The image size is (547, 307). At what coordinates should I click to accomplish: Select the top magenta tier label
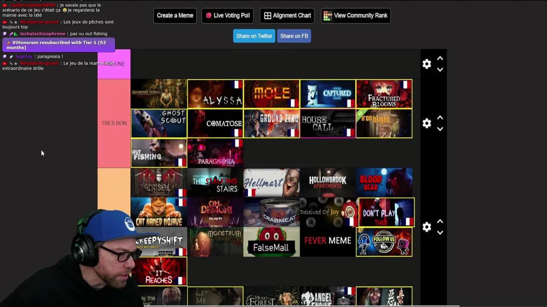114,64
